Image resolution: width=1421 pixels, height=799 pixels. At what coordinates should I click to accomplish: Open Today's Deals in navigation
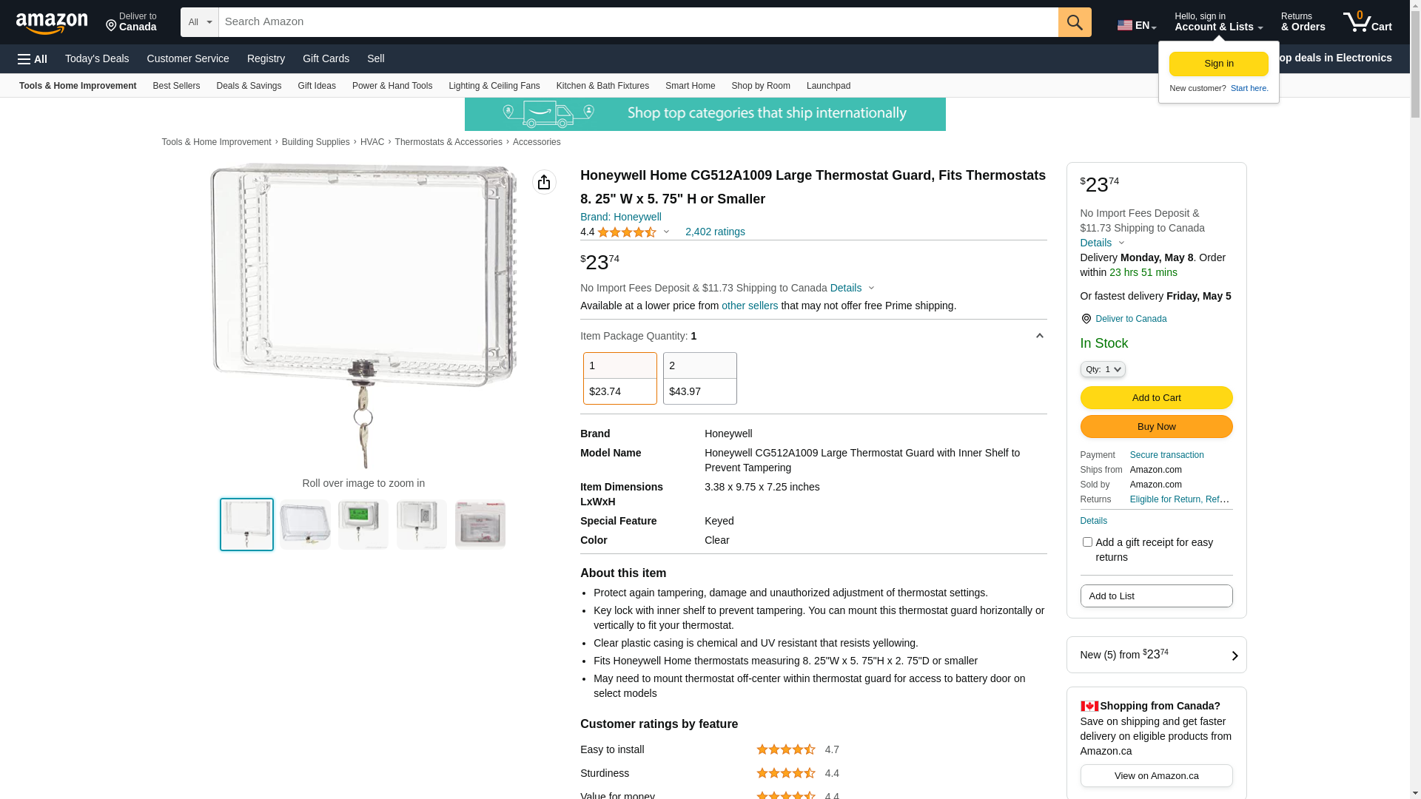tap(97, 58)
